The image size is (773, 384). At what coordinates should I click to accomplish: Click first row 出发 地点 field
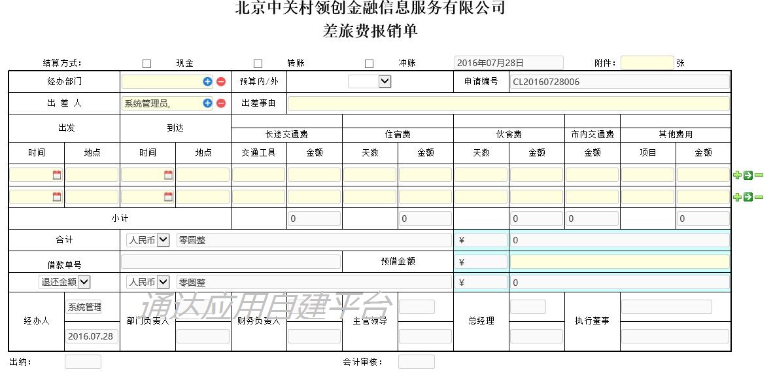click(92, 175)
